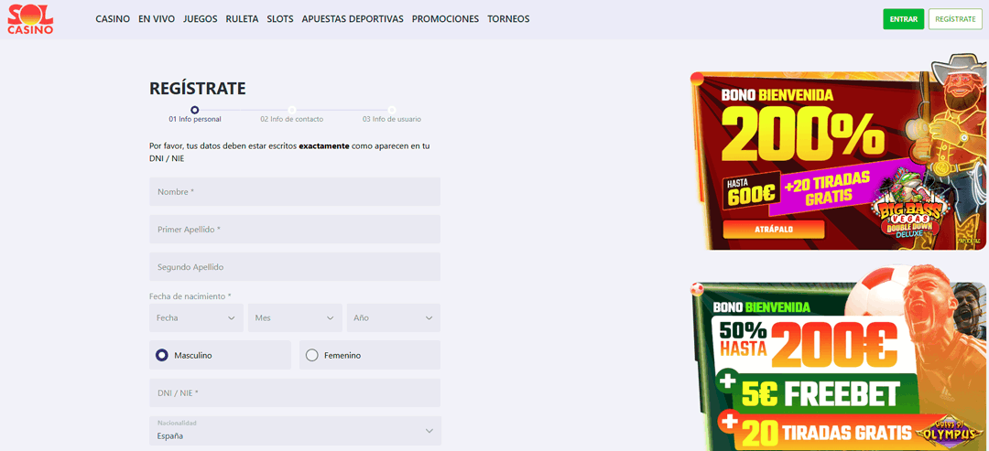Focus the Primer Apellido field
989x451 pixels.
coord(295,230)
